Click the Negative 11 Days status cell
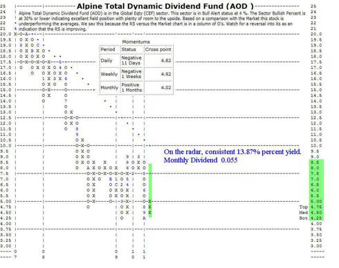Viewport: 339px width, 268px height. 132,61
